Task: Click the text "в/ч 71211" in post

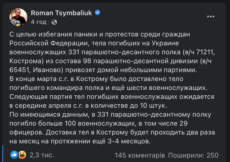Action: pos(199,52)
